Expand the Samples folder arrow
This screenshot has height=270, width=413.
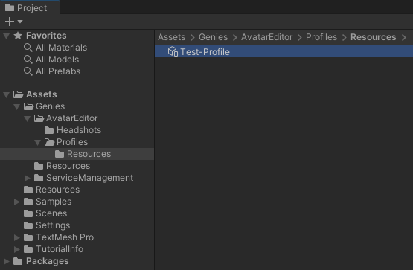point(17,202)
